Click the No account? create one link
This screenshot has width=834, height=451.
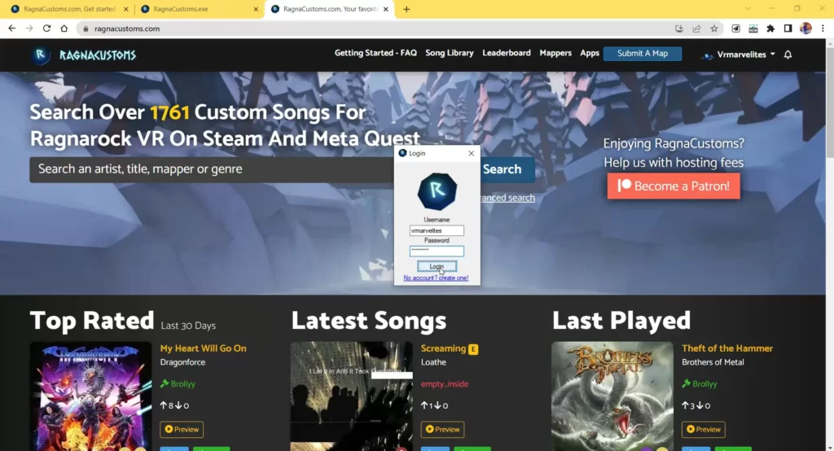[x=436, y=278]
